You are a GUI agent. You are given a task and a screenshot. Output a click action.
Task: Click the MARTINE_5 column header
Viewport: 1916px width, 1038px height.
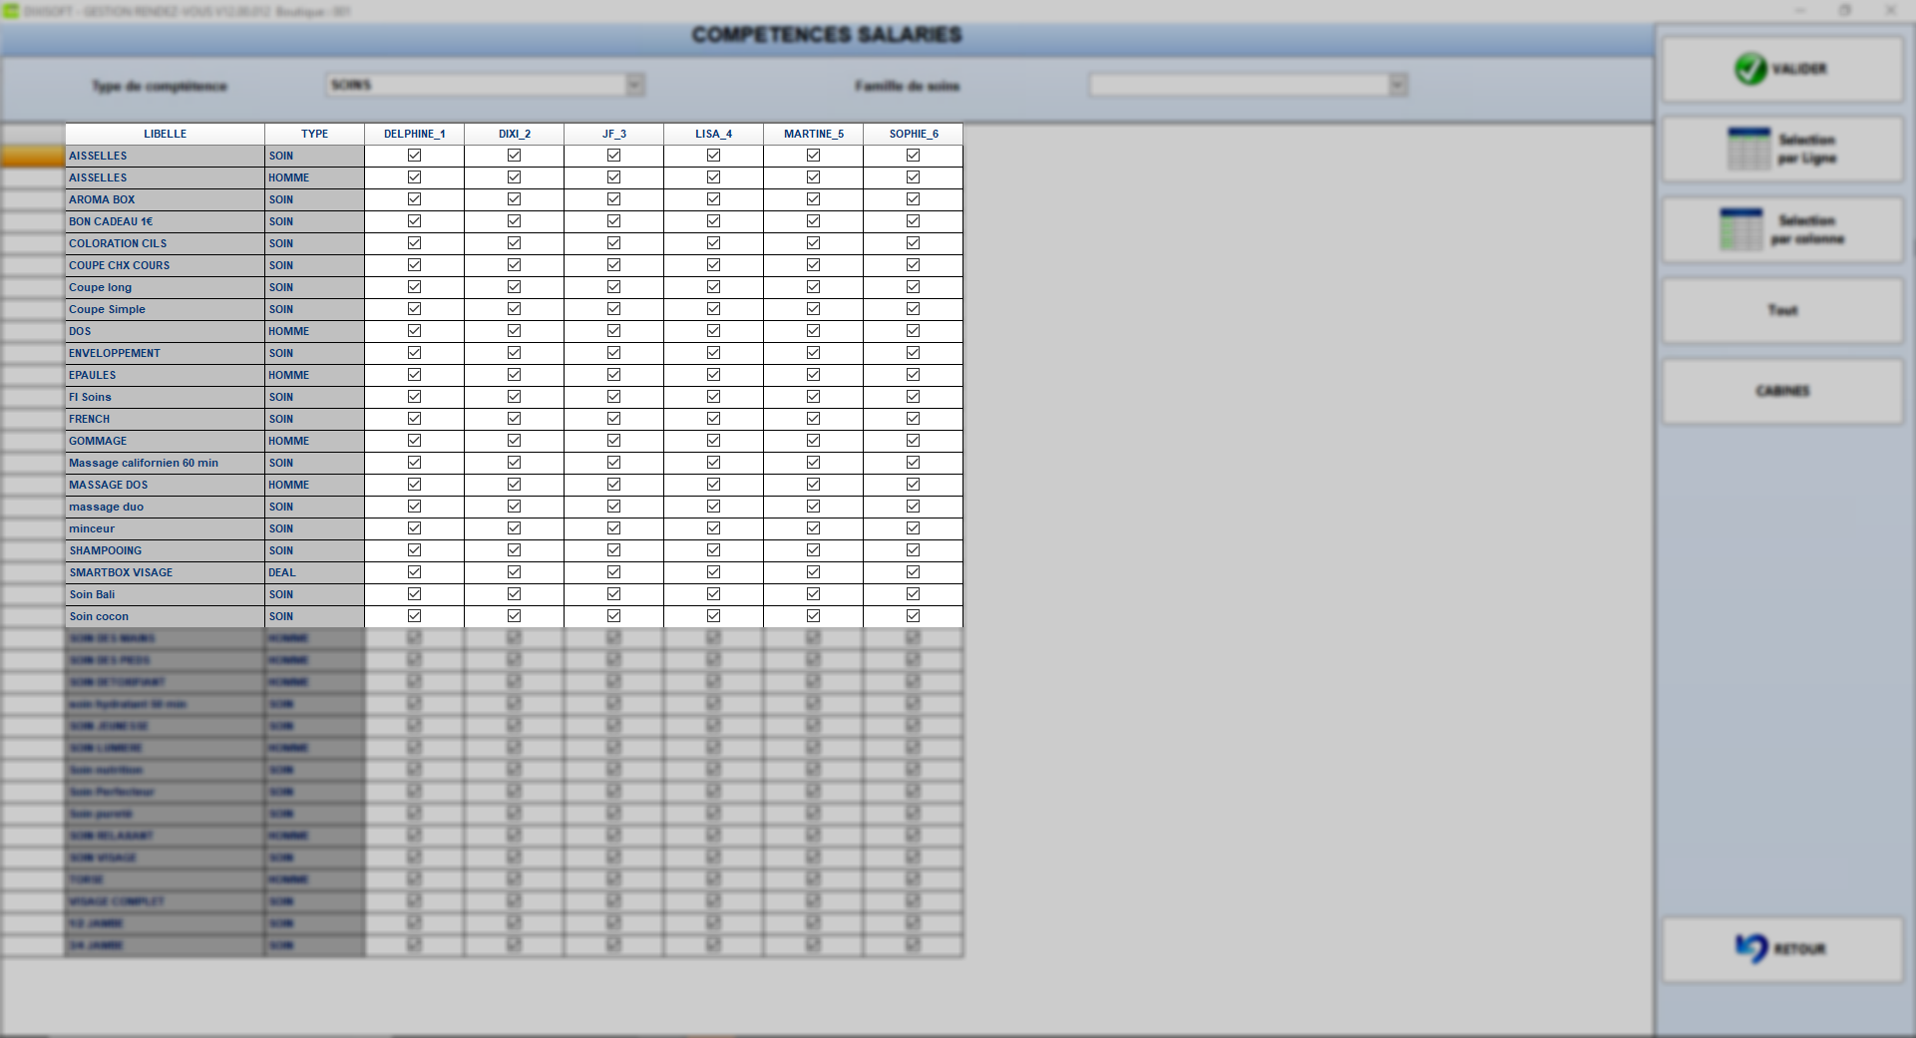[814, 134]
